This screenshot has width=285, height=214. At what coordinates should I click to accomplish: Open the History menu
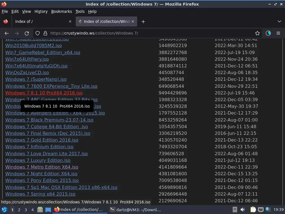pyautogui.click(x=41, y=11)
